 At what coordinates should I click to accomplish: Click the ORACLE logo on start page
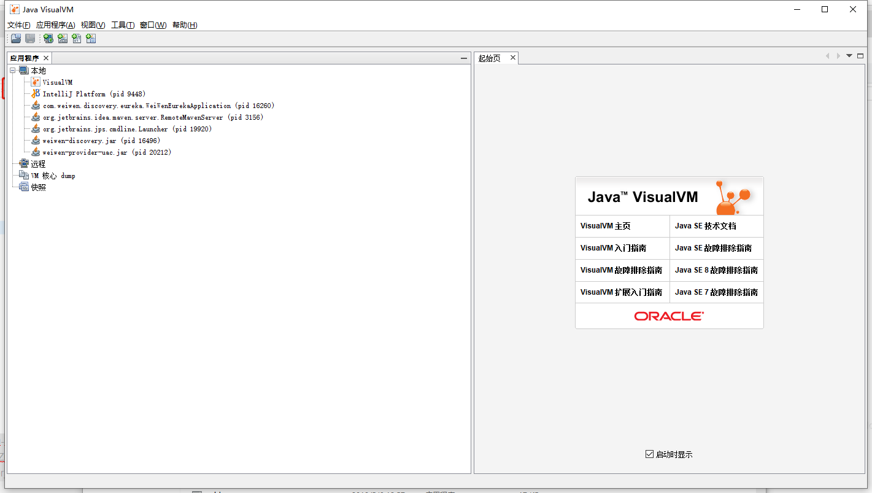[669, 316]
